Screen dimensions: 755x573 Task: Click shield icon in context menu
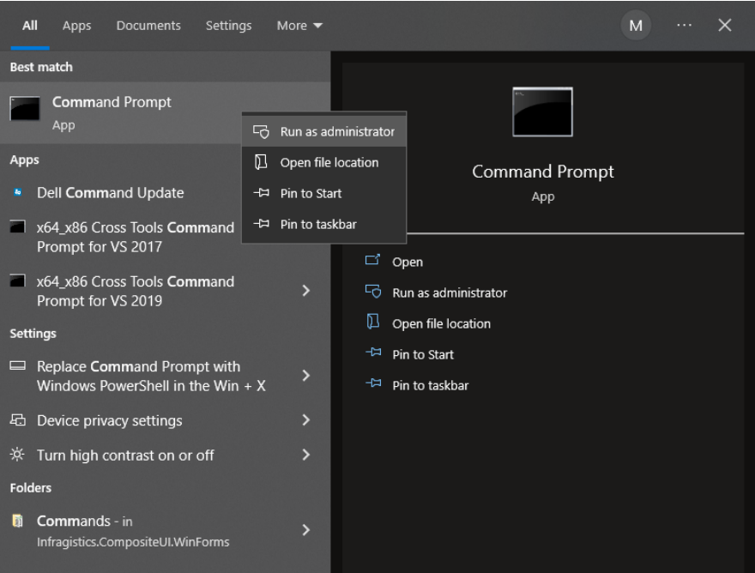[262, 131]
